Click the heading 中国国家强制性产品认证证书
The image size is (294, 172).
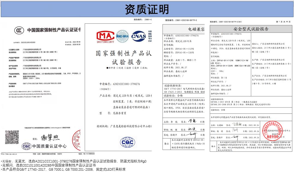coord(54,30)
